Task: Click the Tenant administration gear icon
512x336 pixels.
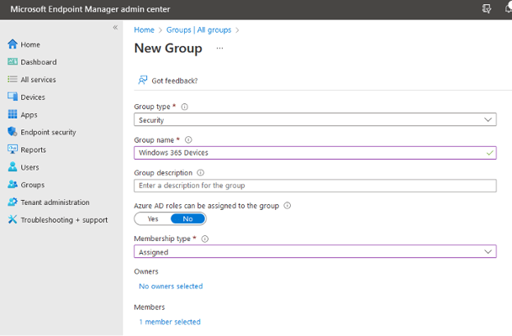Action: coord(13,202)
